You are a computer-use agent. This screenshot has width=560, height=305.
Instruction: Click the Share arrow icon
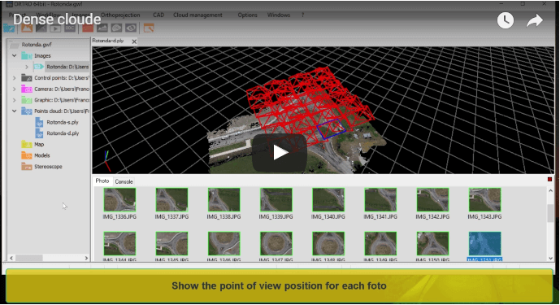[535, 20]
